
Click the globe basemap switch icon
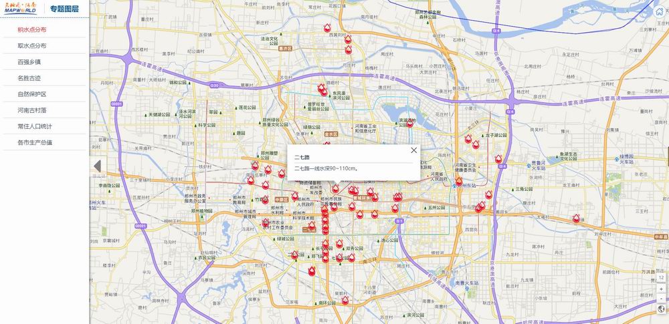pos(661,309)
